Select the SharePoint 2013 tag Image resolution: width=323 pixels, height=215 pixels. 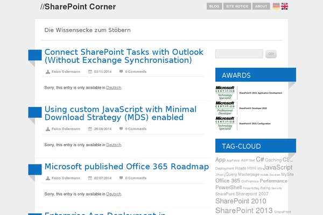pos(244,211)
